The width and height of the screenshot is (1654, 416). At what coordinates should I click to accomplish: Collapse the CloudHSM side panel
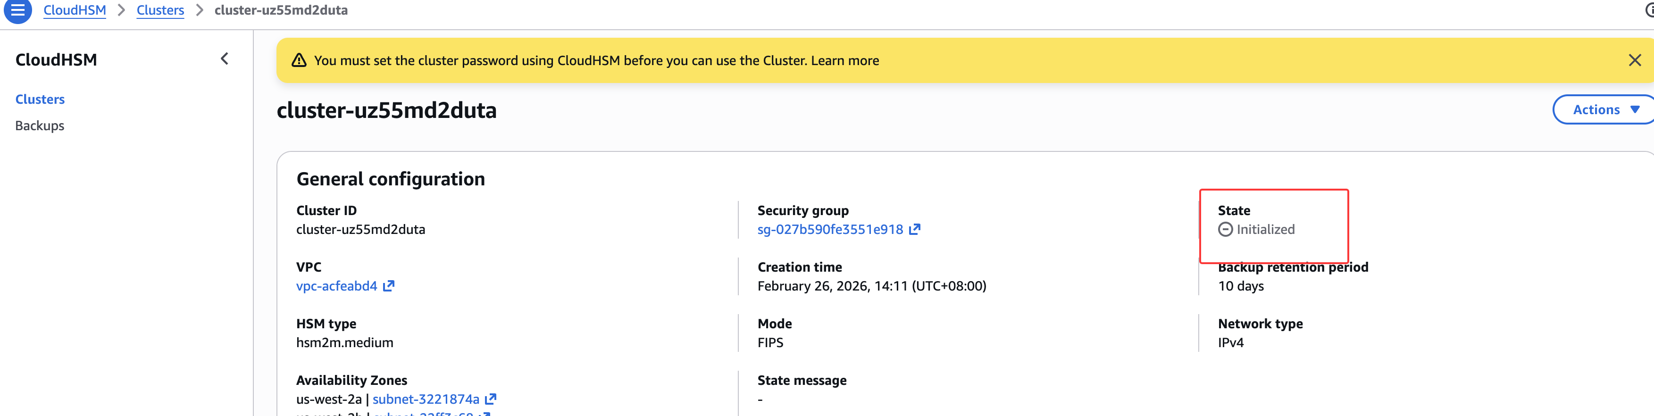pyautogui.click(x=224, y=59)
